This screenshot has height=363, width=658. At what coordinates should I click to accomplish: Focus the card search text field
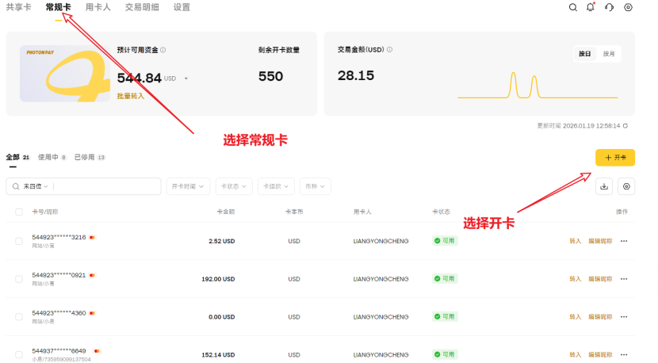pyautogui.click(x=107, y=186)
